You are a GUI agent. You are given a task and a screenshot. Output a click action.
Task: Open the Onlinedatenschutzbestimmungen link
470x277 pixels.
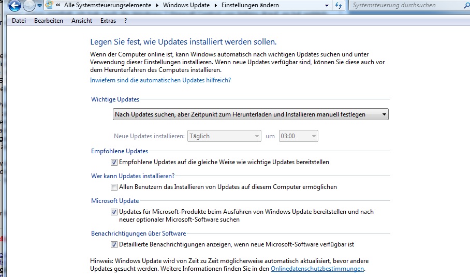tap(317, 269)
